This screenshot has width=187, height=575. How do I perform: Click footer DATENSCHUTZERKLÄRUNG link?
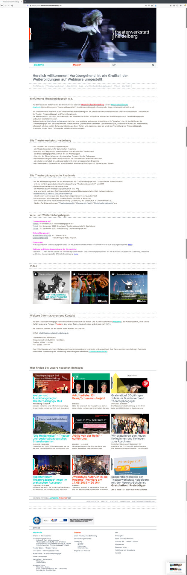[x=144, y=501]
